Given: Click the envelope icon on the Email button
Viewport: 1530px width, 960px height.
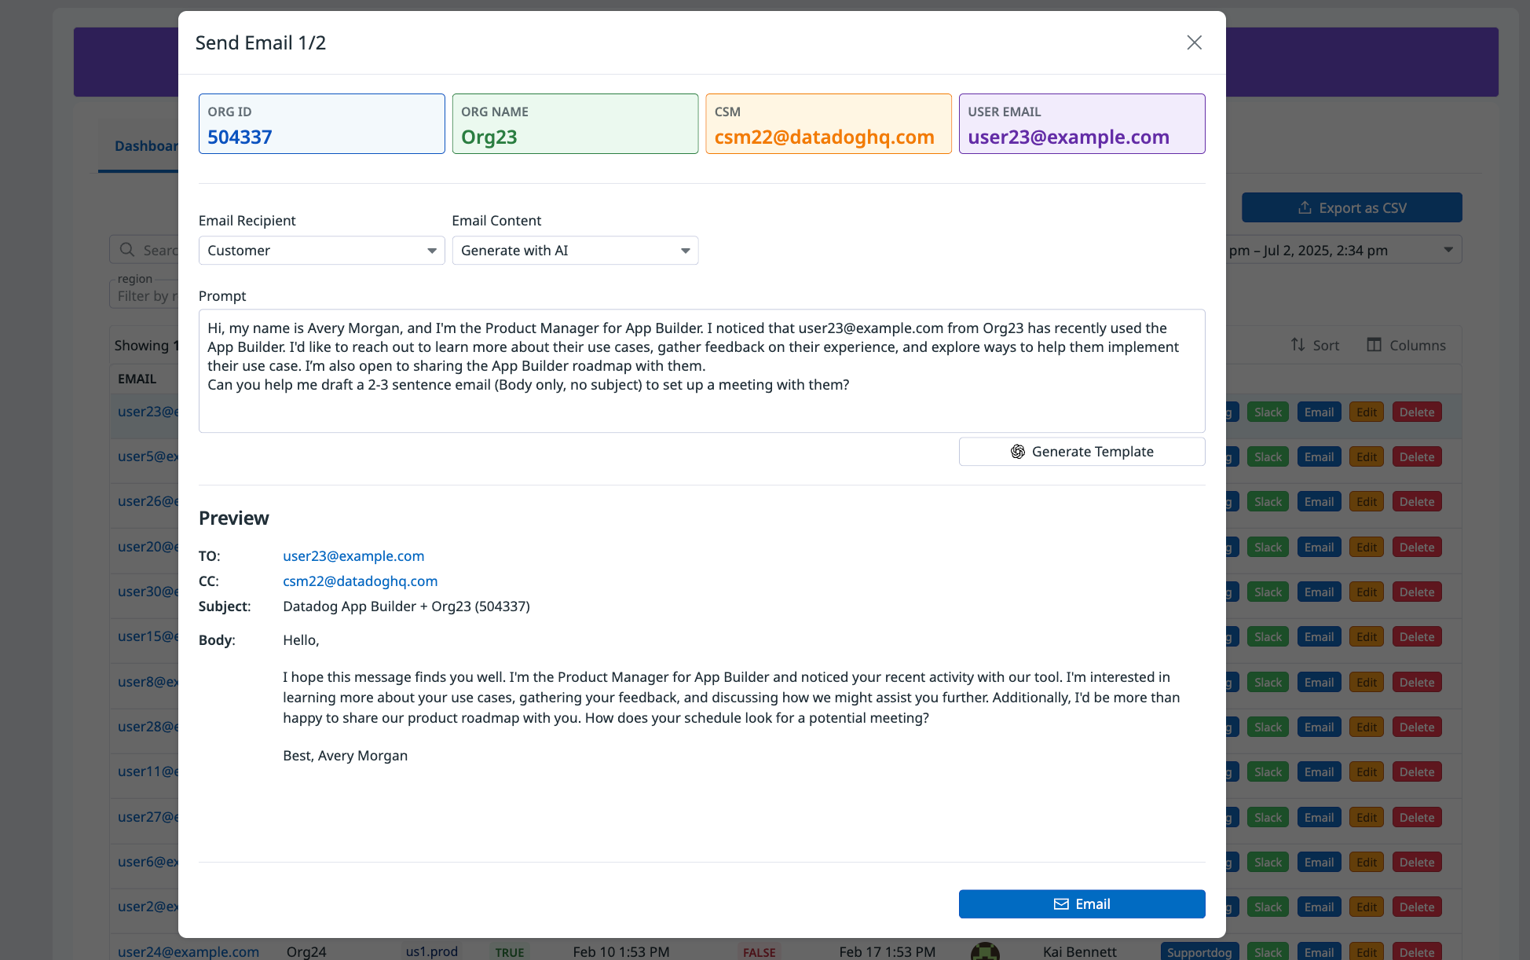Looking at the screenshot, I should (1062, 903).
